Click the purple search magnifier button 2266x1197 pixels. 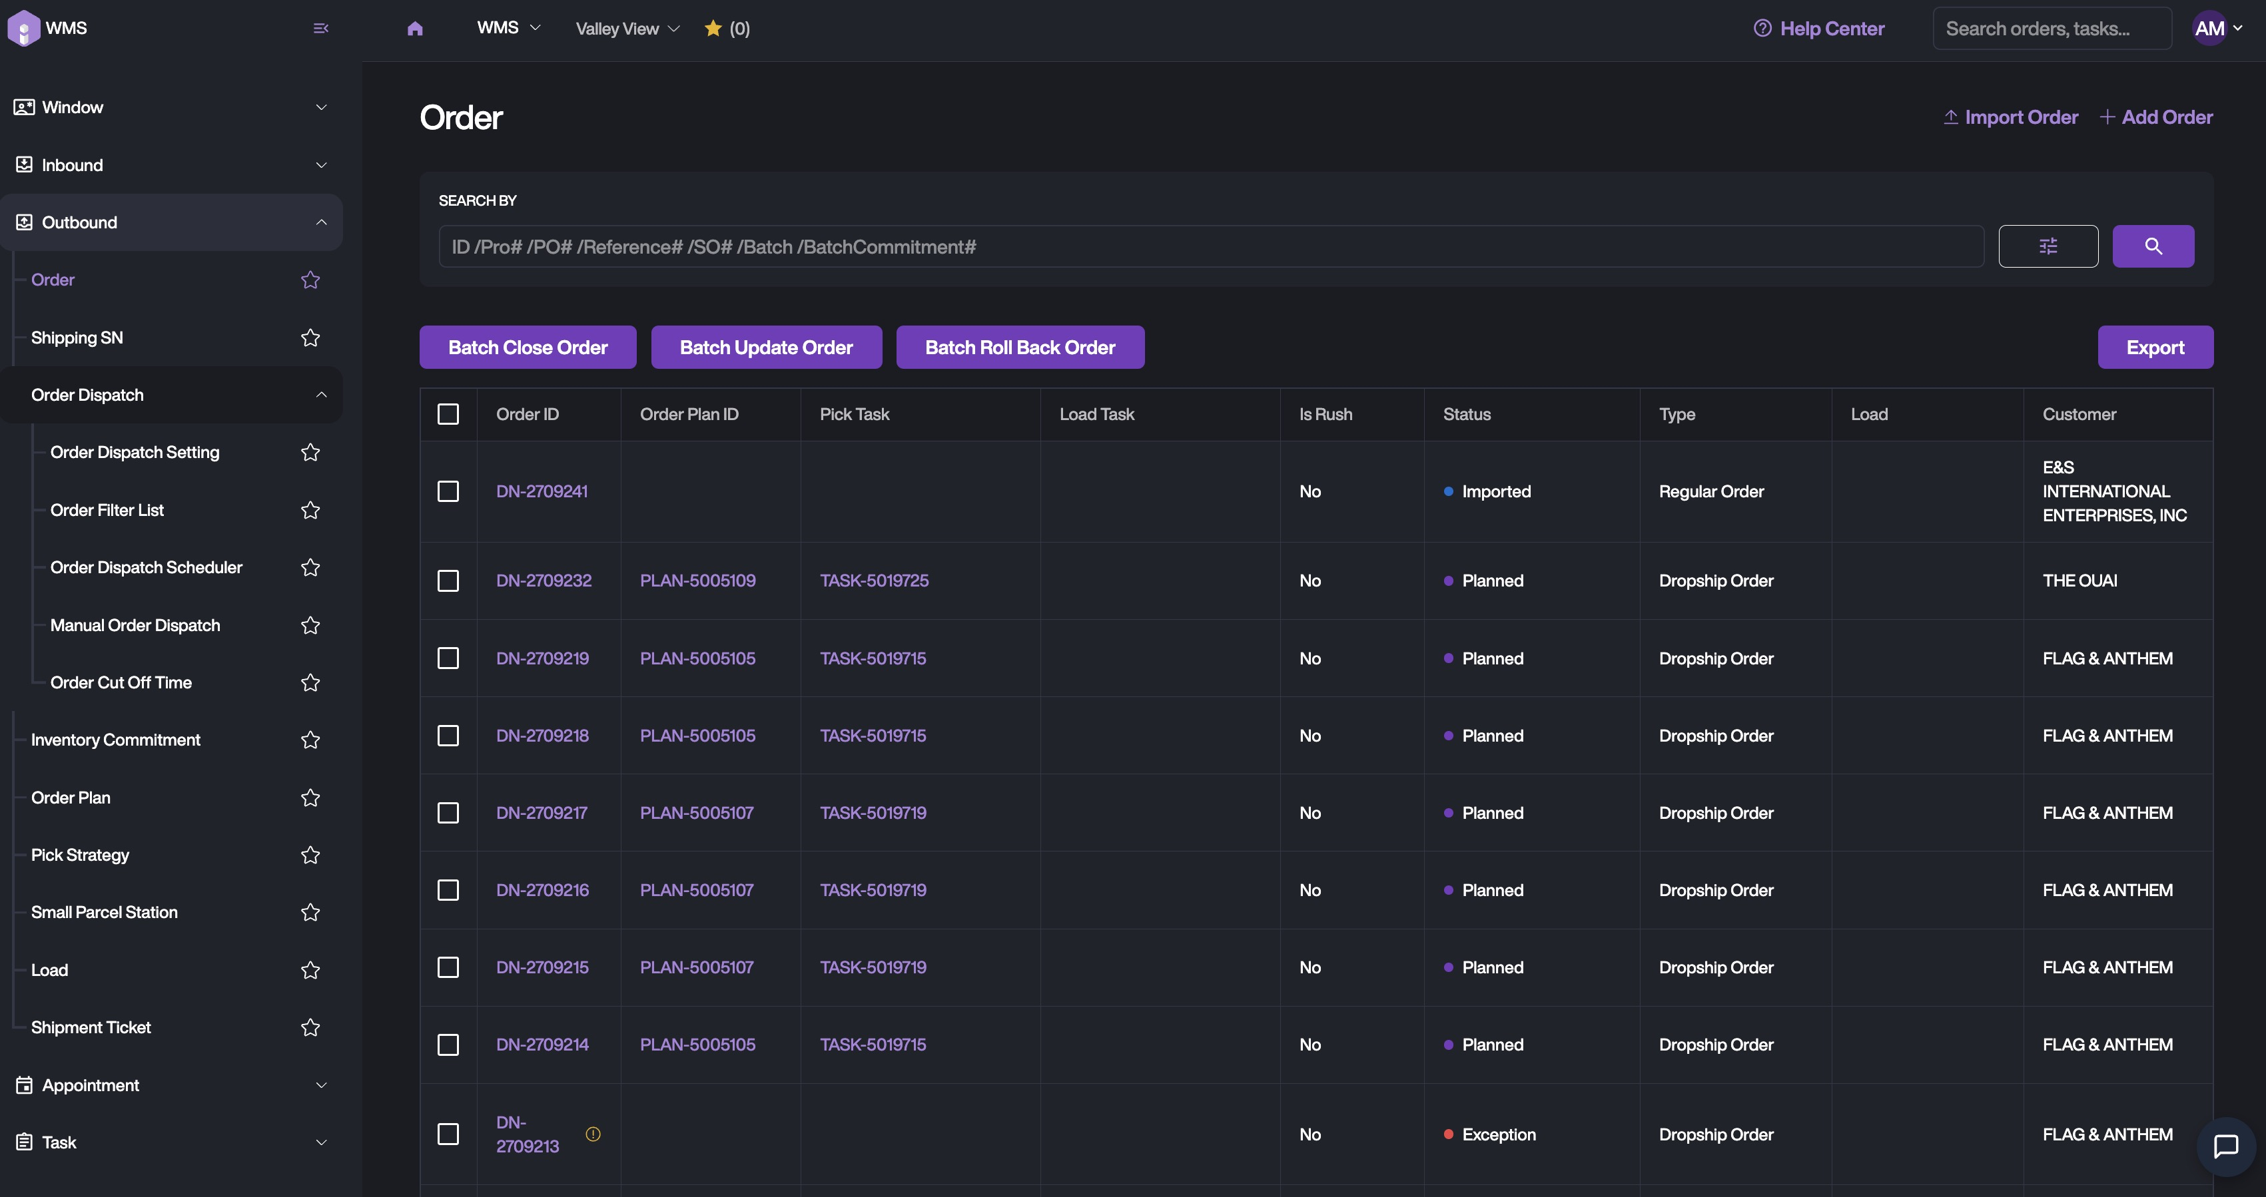pyautogui.click(x=2153, y=246)
